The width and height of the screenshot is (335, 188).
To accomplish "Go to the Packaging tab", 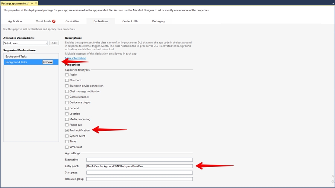I will (x=158, y=21).
